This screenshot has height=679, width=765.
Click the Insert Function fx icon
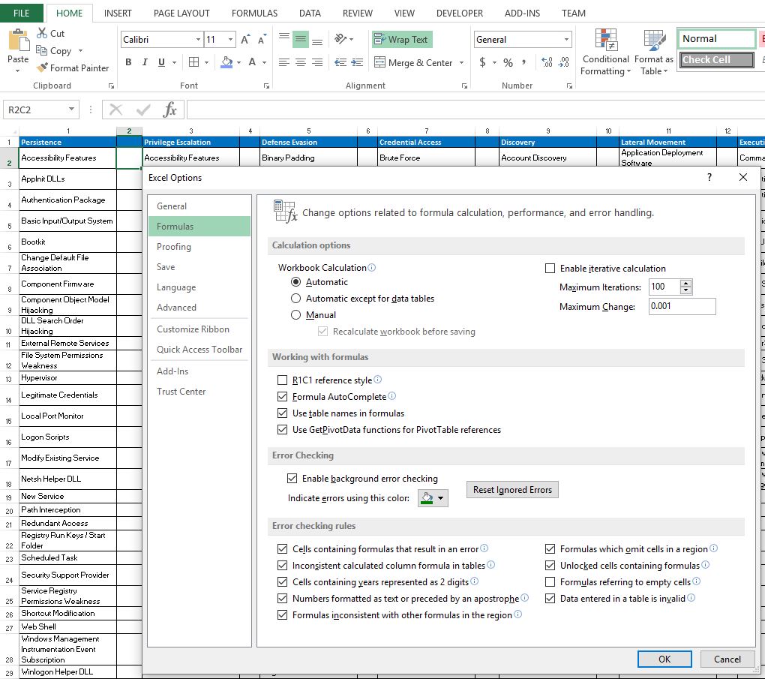(169, 110)
